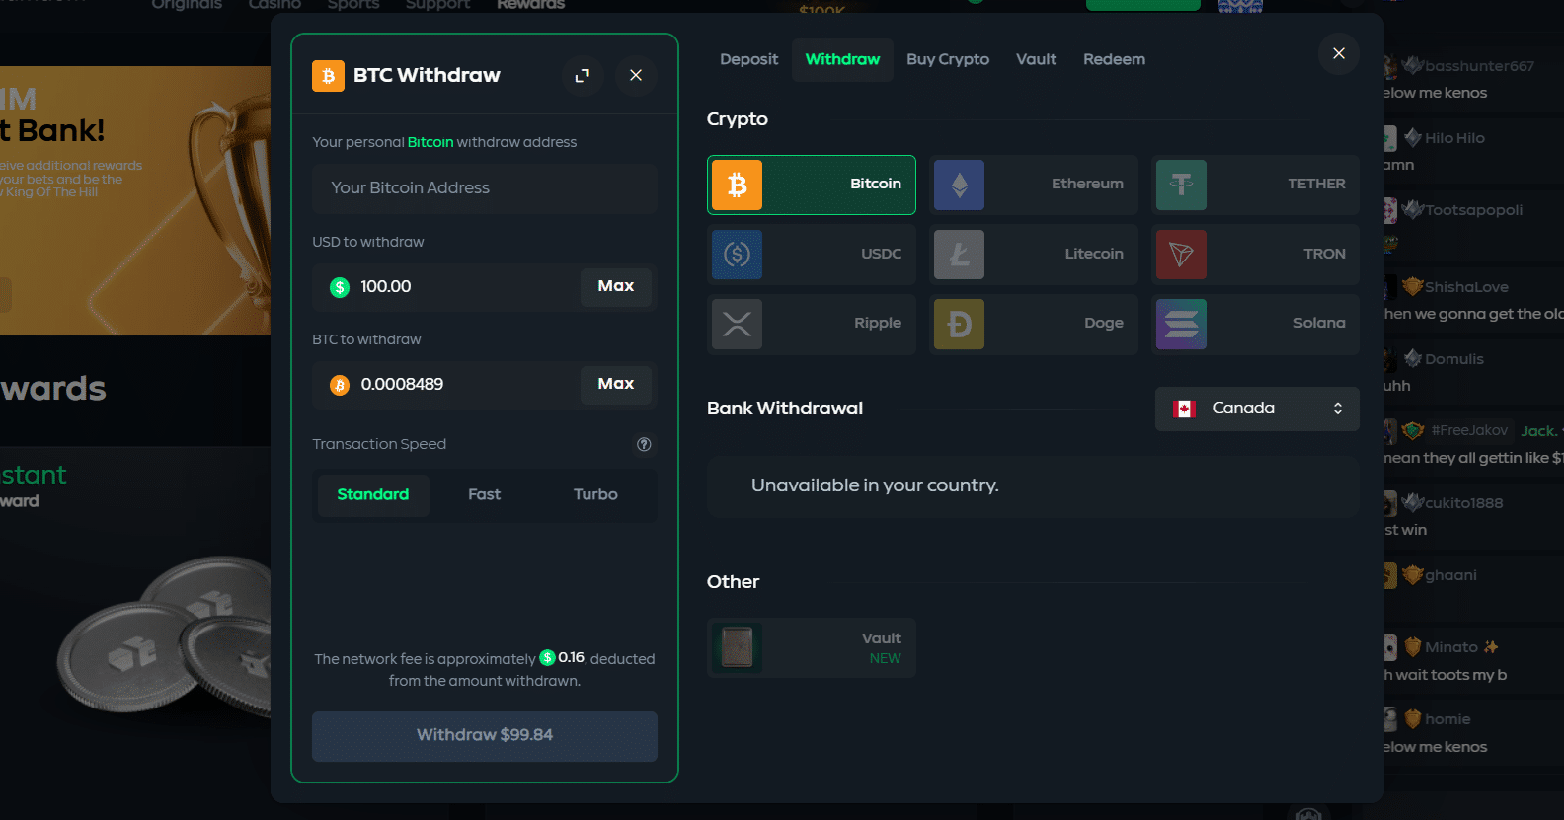The image size is (1564, 820).
Task: Pick the TETHER currency tile
Action: pos(1255,185)
